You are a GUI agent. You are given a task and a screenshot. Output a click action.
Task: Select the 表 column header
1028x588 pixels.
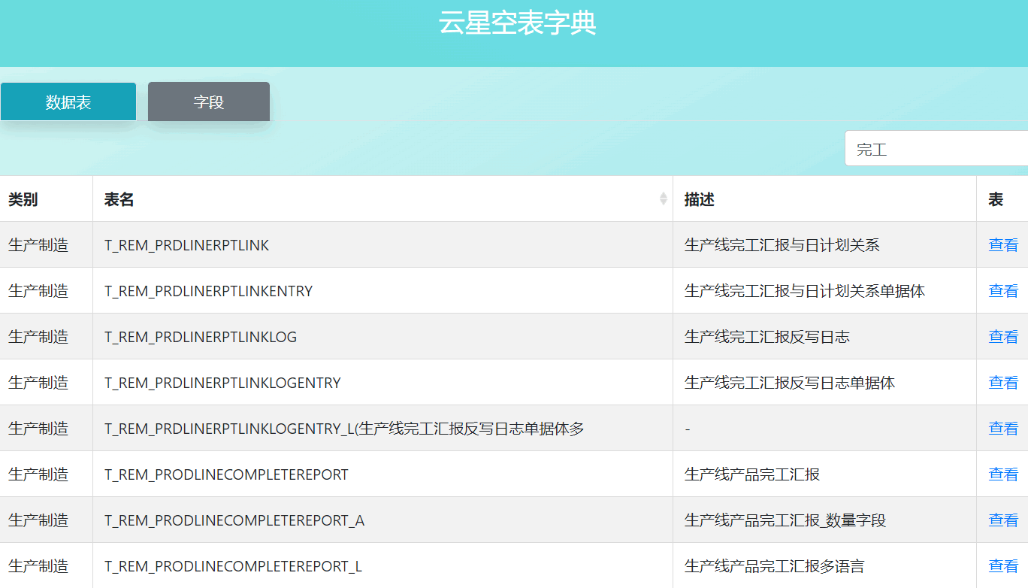tap(996, 199)
